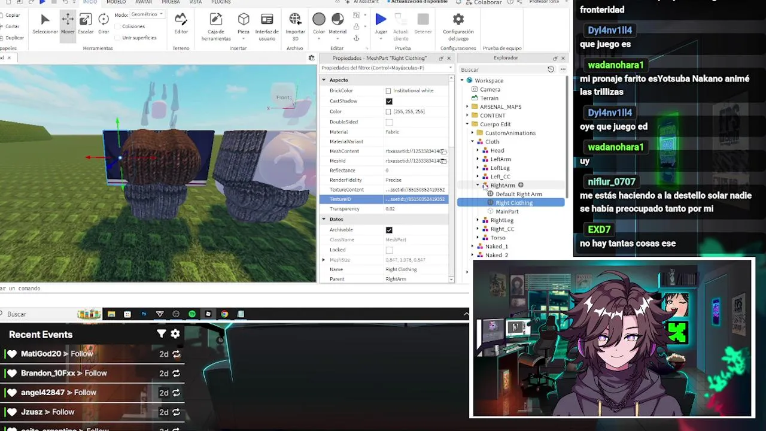Toggle the Locked checkbox
766x431 pixels.
pyautogui.click(x=389, y=250)
